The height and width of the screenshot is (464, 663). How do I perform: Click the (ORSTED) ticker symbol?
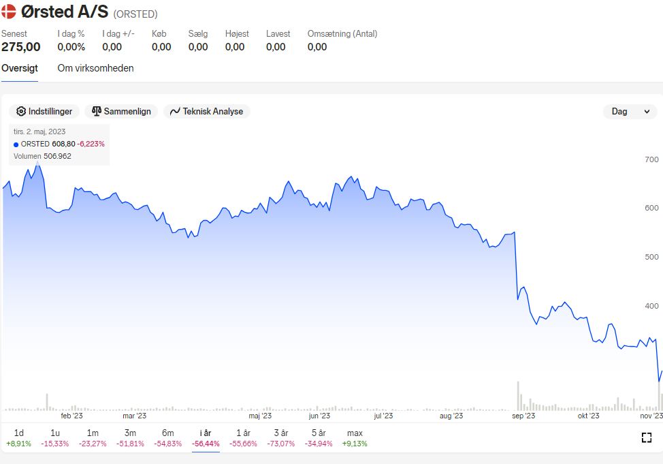[x=135, y=14]
